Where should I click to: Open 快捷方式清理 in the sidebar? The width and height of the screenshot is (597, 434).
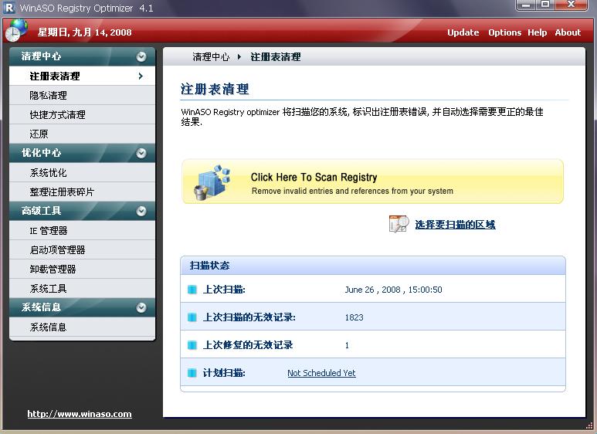[x=82, y=114]
